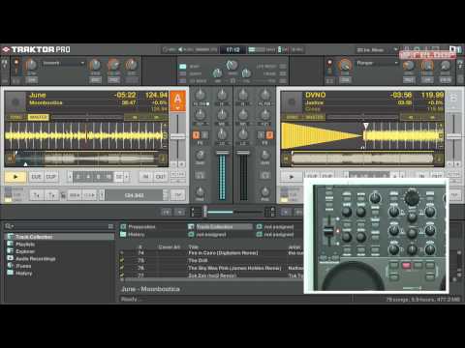Image resolution: width=465 pixels, height=348 pixels.
Task: Select track row The Drill
Action: point(211,260)
